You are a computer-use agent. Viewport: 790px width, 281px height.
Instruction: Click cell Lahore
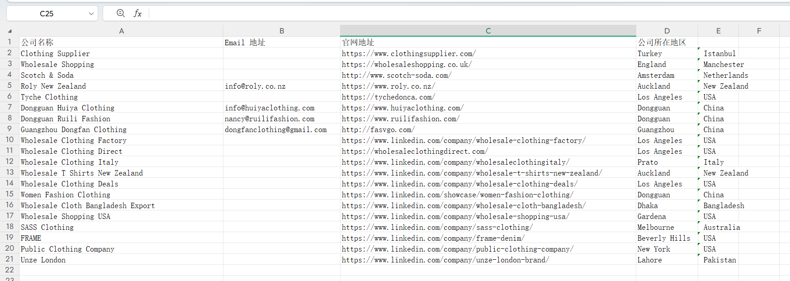point(667,260)
